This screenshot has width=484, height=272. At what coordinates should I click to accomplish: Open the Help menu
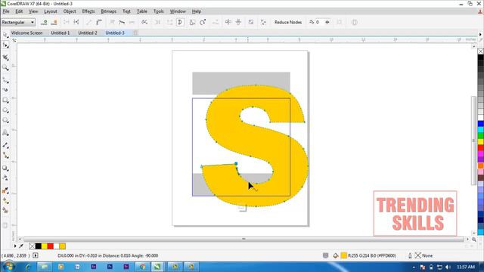[197, 11]
